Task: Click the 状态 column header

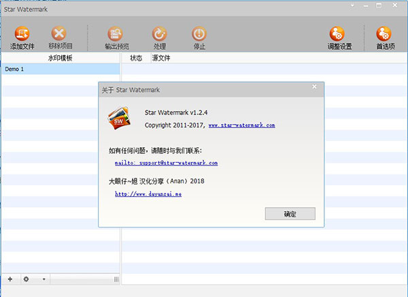Action: [136, 58]
